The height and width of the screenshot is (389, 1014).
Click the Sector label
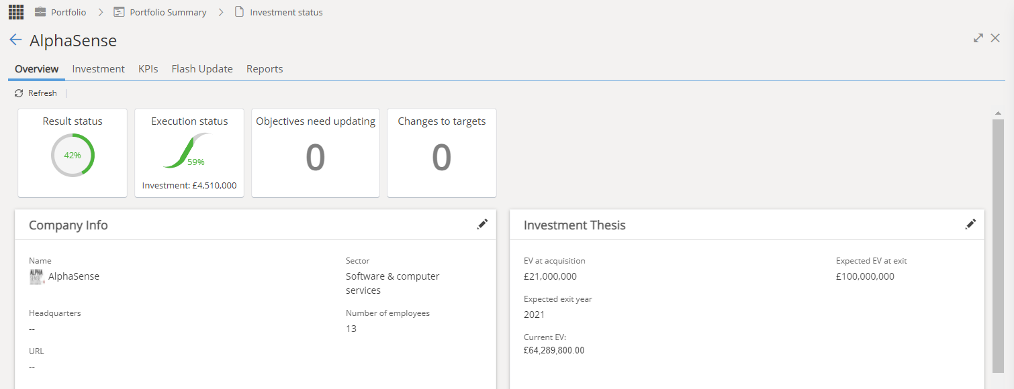point(358,261)
